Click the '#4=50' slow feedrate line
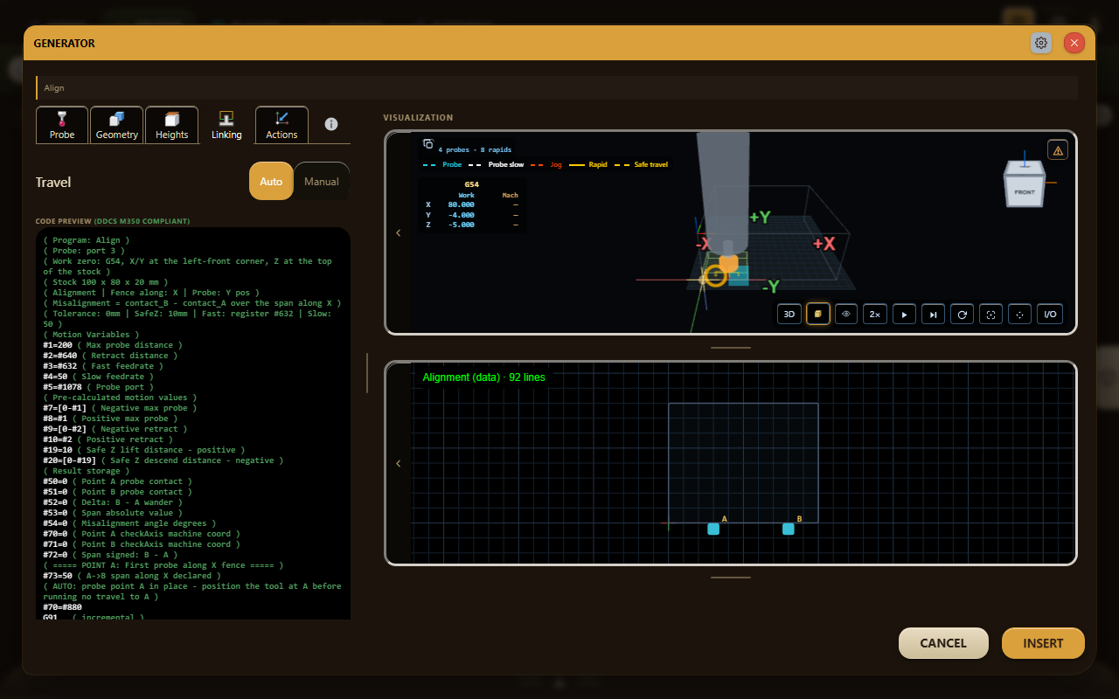 click(104, 377)
